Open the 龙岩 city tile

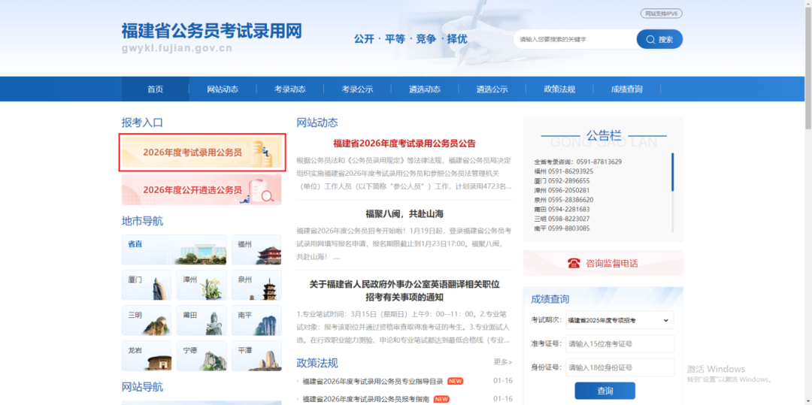147,356
